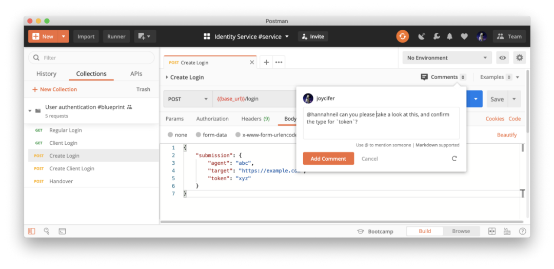554x269 pixels.
Task: Open settings via the wrench icon
Action: click(x=436, y=36)
